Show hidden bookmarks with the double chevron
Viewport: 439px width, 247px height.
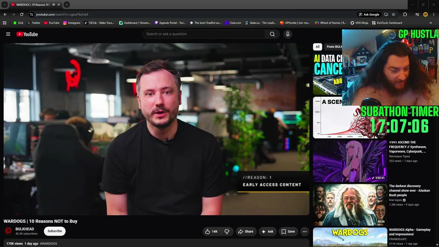pyautogui.click(x=431, y=23)
